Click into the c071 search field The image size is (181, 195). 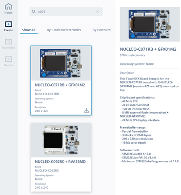(66, 12)
